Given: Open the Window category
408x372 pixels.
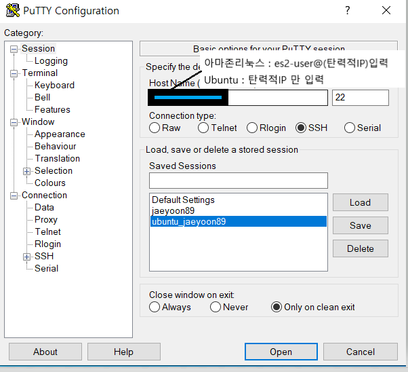Looking at the screenshot, I should click(x=38, y=122).
